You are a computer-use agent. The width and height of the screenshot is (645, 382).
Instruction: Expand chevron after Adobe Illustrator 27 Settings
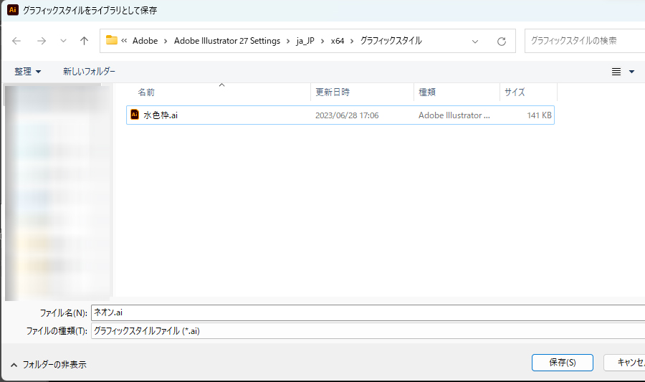(288, 41)
